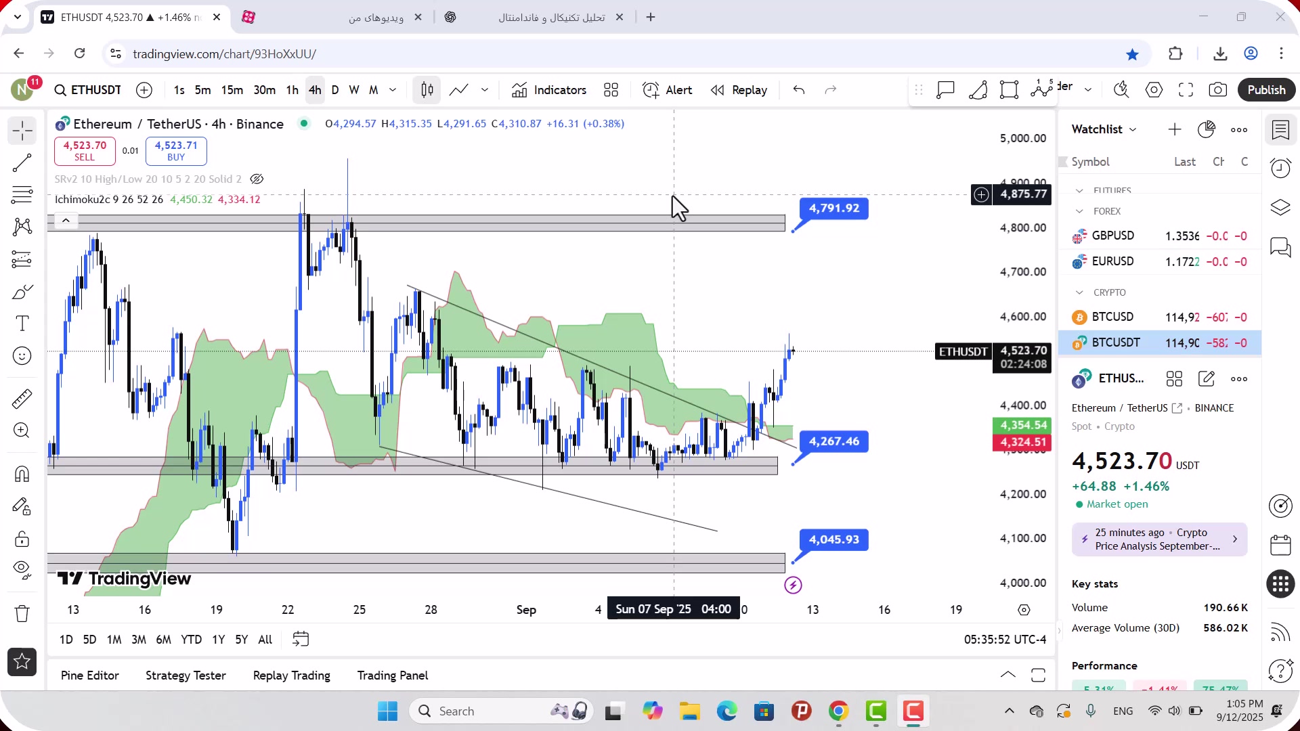Open the object tree layers panel
Screen dimensions: 1300x731
tap(1280, 207)
